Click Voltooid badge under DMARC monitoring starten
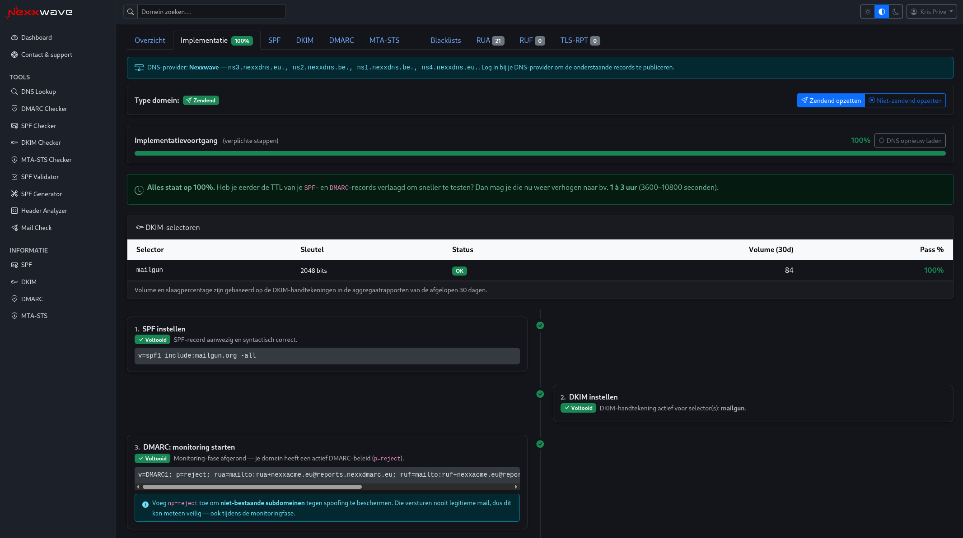This screenshot has width=963, height=538. click(x=152, y=458)
